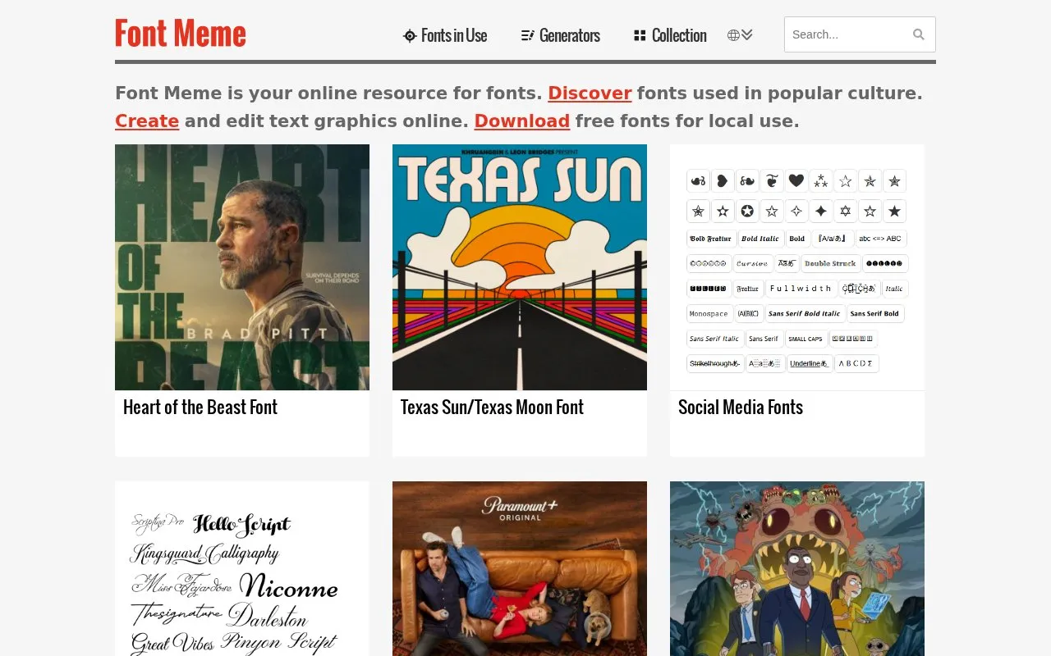Click the Heart of the Beast Font title
This screenshot has height=656, width=1051.
pyautogui.click(x=200, y=408)
